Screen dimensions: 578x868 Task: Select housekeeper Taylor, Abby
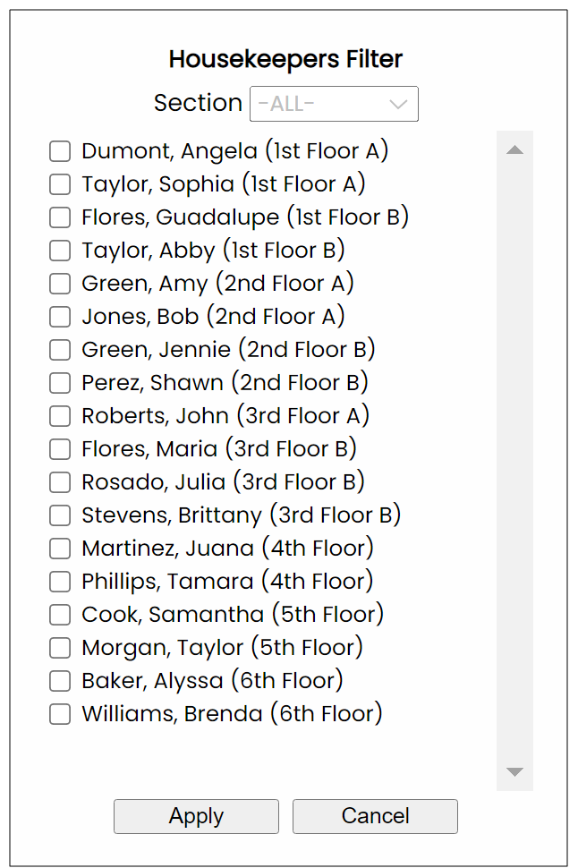point(60,251)
